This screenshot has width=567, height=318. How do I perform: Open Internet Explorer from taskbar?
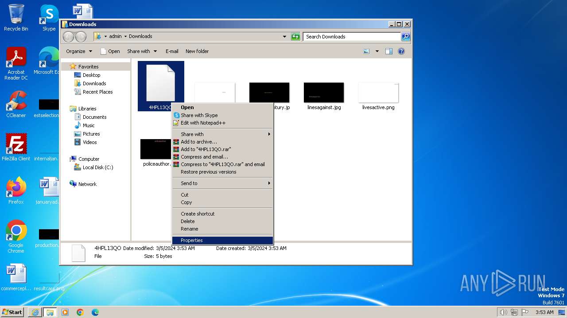(35, 312)
